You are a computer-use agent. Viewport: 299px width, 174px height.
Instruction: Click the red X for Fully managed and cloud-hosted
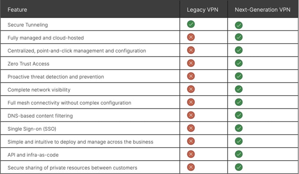click(x=191, y=37)
